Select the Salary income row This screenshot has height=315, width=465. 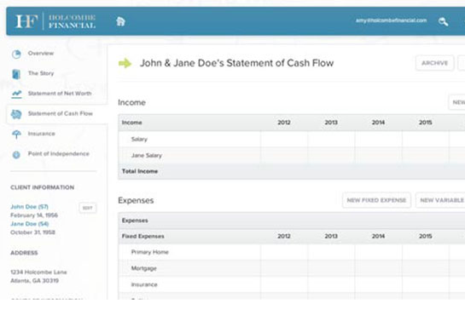(x=292, y=139)
